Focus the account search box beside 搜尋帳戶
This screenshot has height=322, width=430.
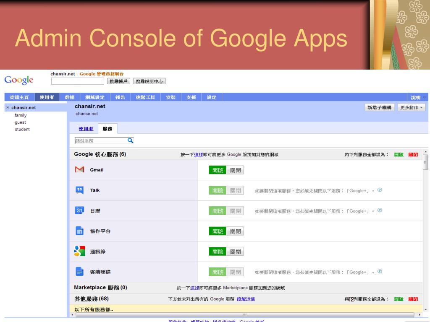[x=78, y=81]
